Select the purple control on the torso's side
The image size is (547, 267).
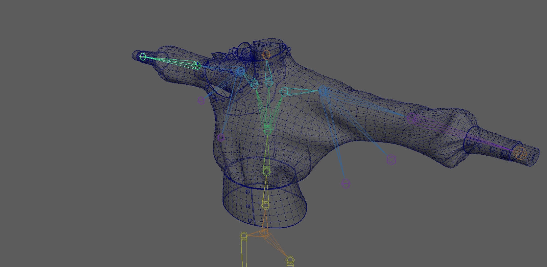click(221, 137)
